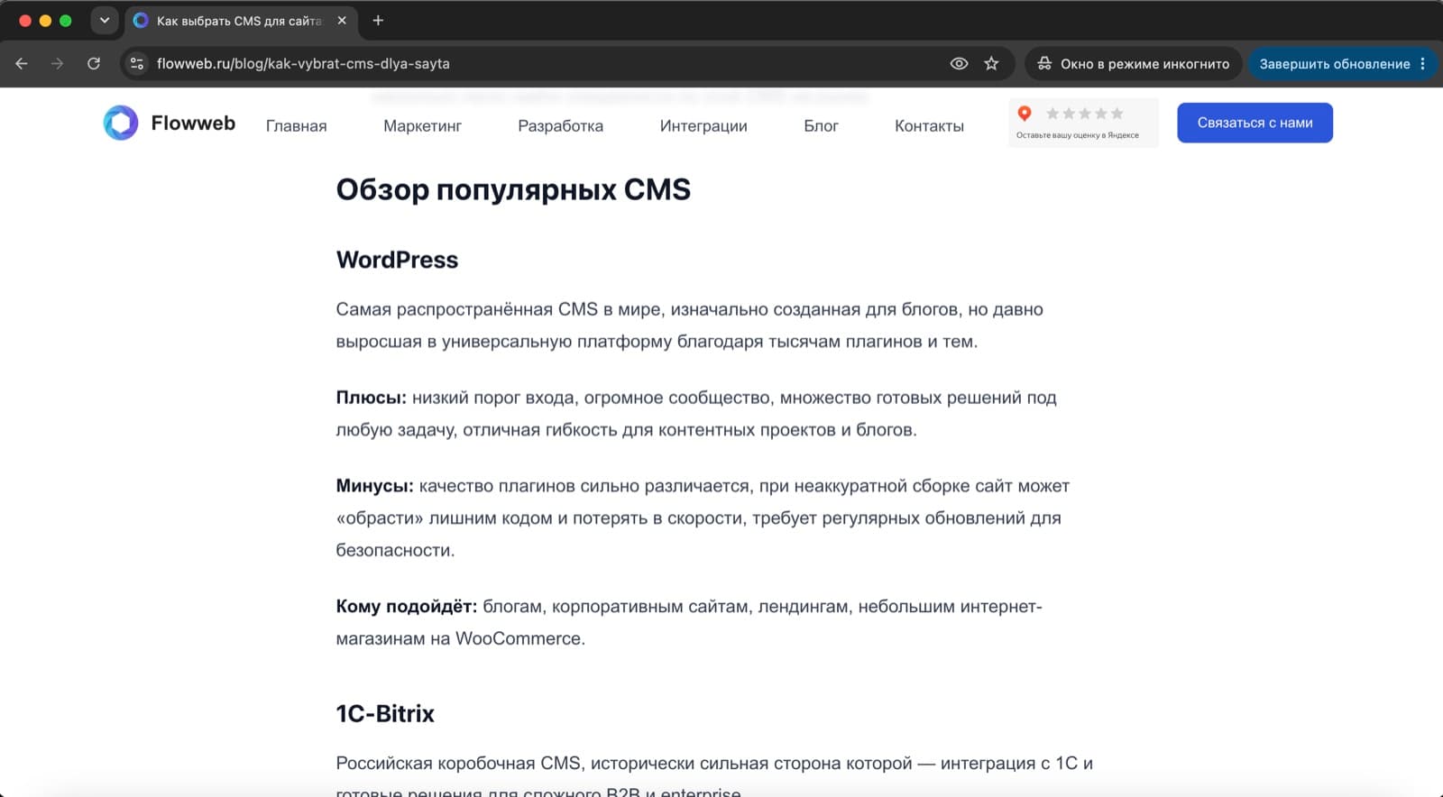Viewport: 1443px width, 797px height.
Task: Click the bold 'Минусы:' label
Action: [x=375, y=486]
